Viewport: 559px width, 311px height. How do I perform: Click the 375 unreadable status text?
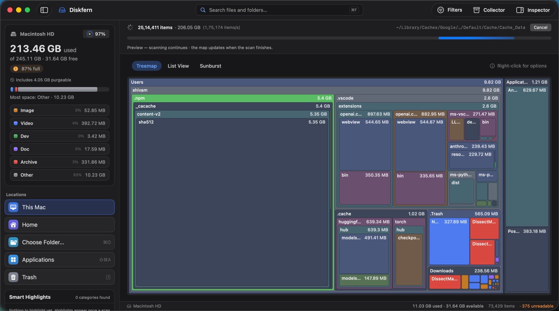537,306
